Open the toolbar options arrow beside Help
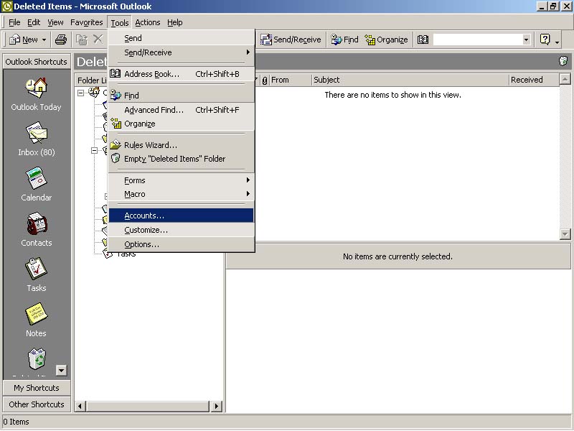This screenshot has width=574, height=431. [557, 41]
